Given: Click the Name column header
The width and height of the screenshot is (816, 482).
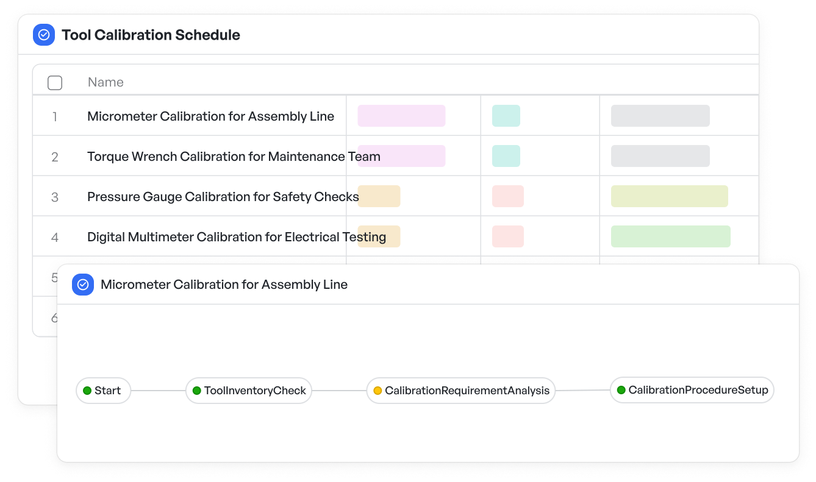Looking at the screenshot, I should click(x=106, y=82).
